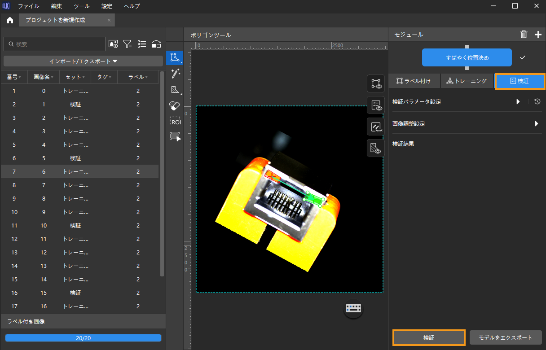Switch to the トレーニング tab

(467, 81)
